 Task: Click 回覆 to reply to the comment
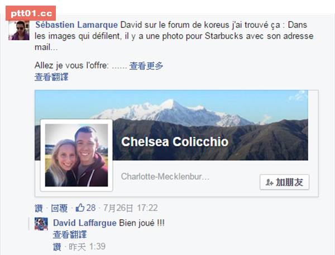[x=59, y=208]
